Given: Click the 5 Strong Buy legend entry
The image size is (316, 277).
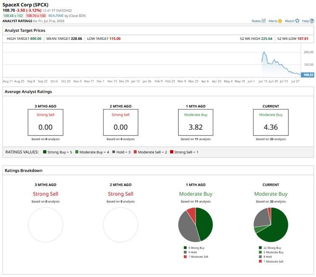Looking at the screenshot, I should 194,248.
